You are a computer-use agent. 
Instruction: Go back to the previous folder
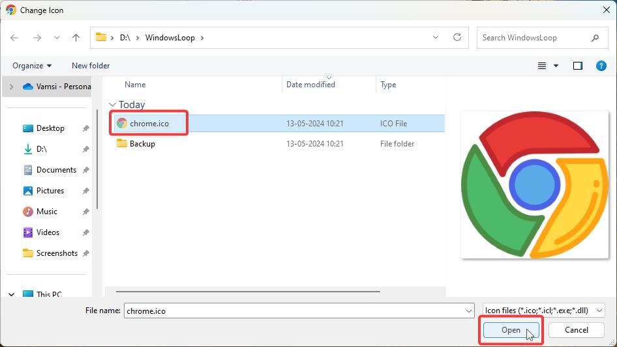click(x=14, y=38)
